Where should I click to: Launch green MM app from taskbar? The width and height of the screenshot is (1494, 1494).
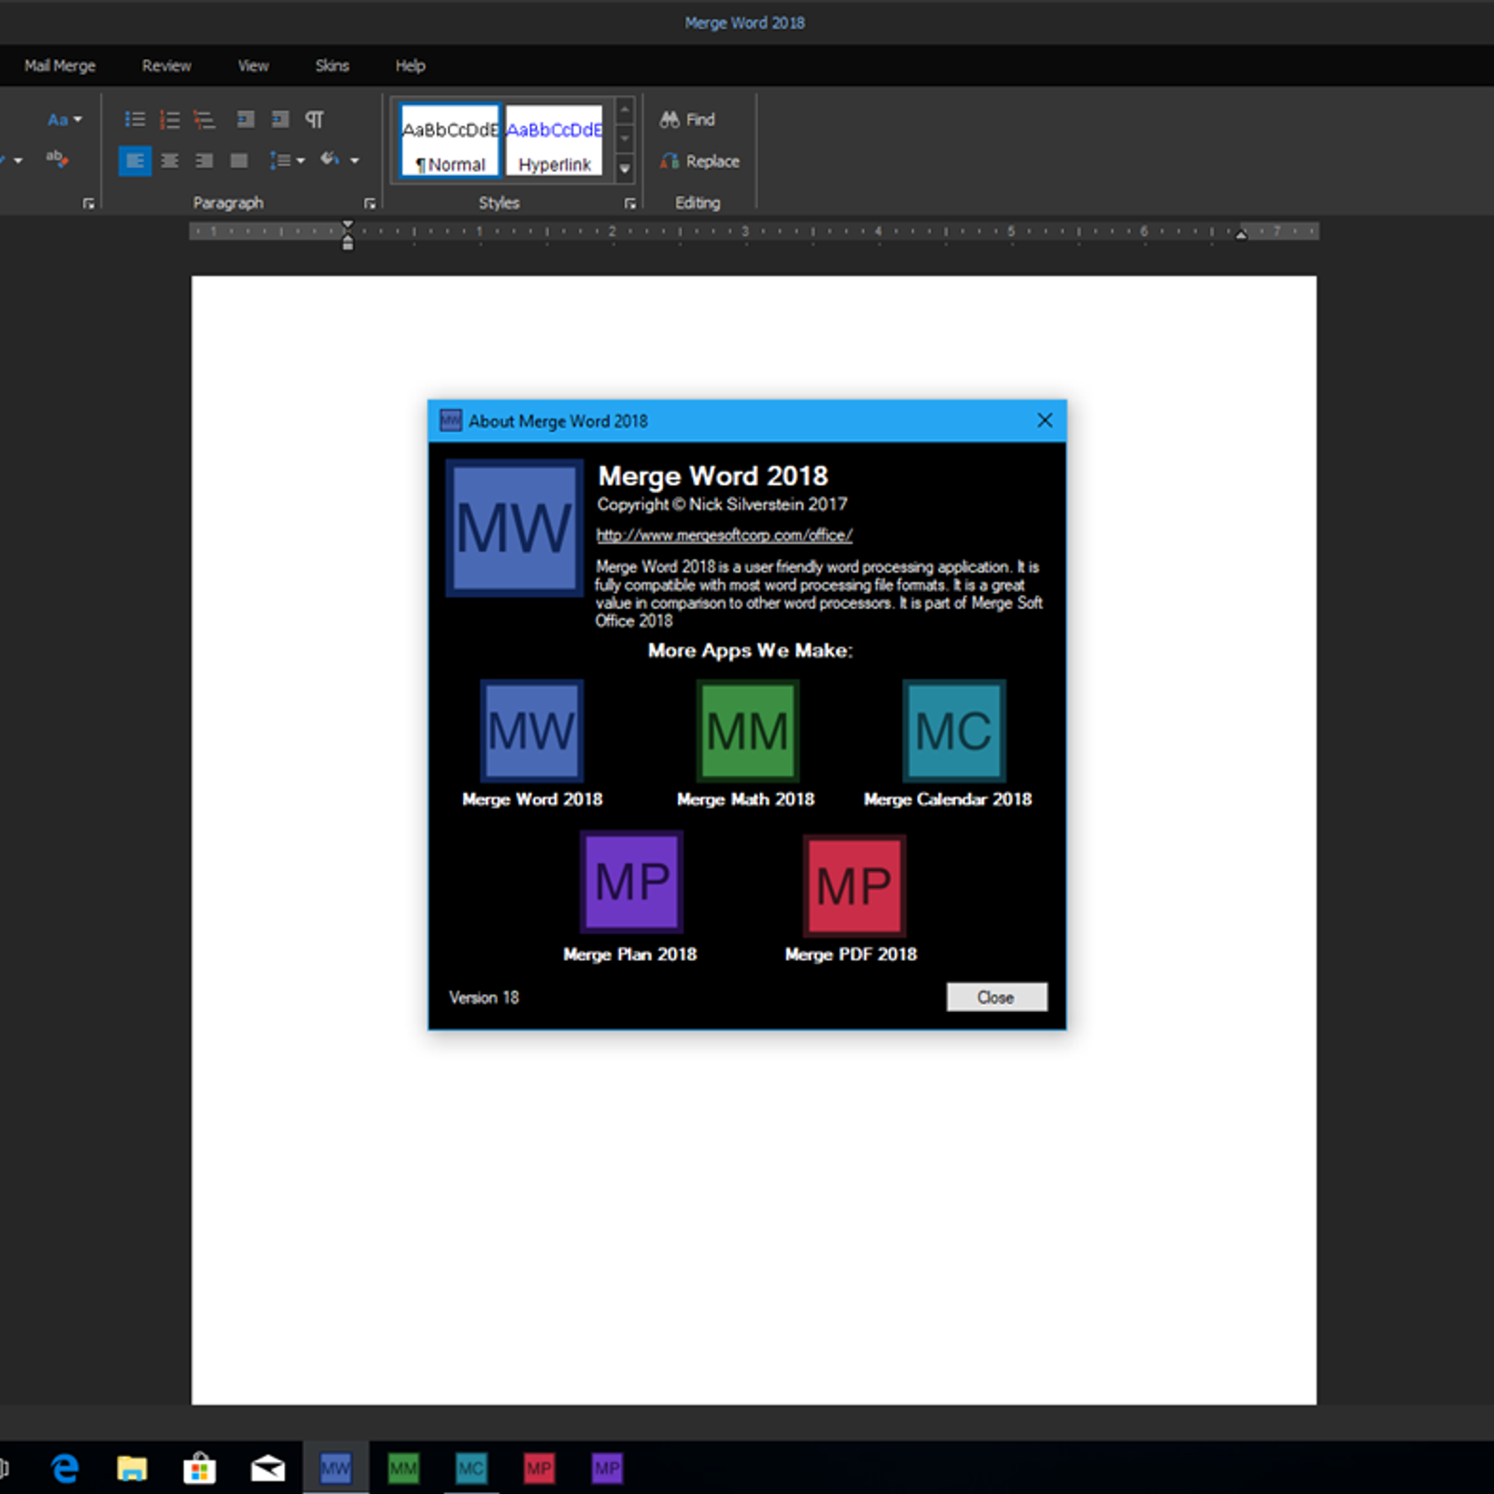coord(403,1469)
